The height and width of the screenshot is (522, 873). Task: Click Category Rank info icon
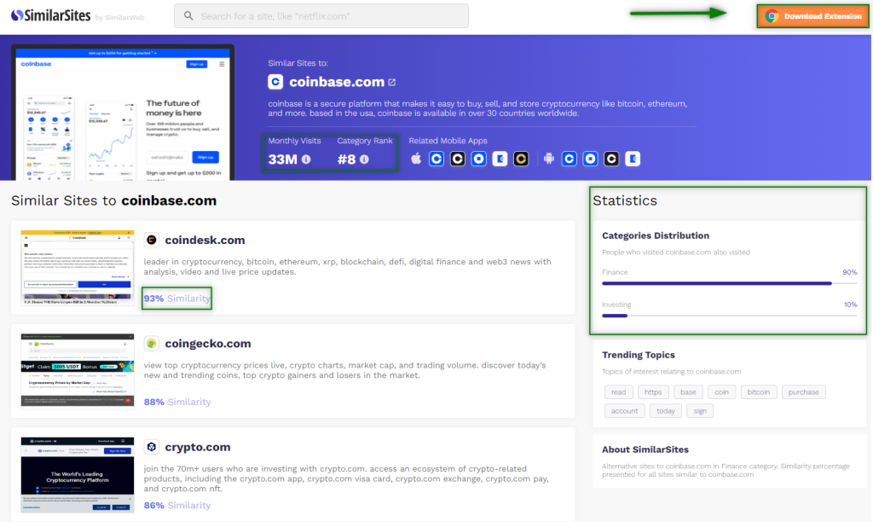[x=364, y=159]
